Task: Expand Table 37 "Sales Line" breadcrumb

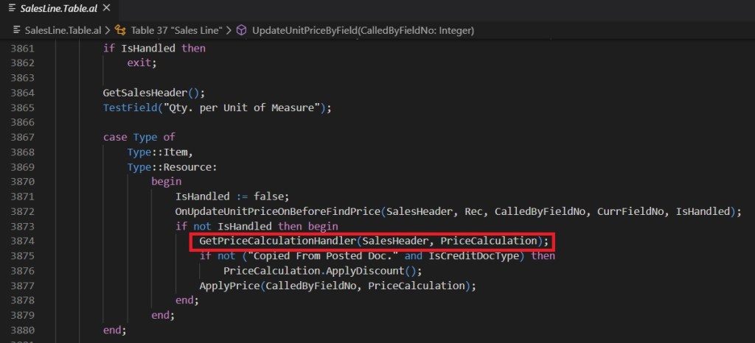Action: [178, 30]
